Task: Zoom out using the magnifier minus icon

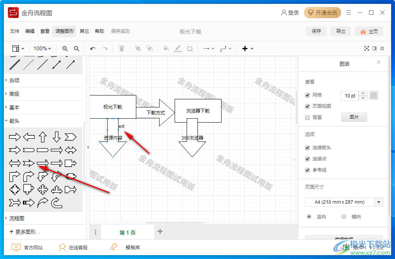Action: pos(77,49)
